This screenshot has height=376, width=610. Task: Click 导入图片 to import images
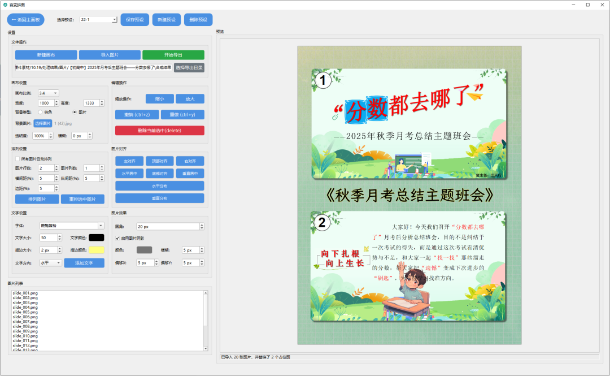[x=110, y=55]
